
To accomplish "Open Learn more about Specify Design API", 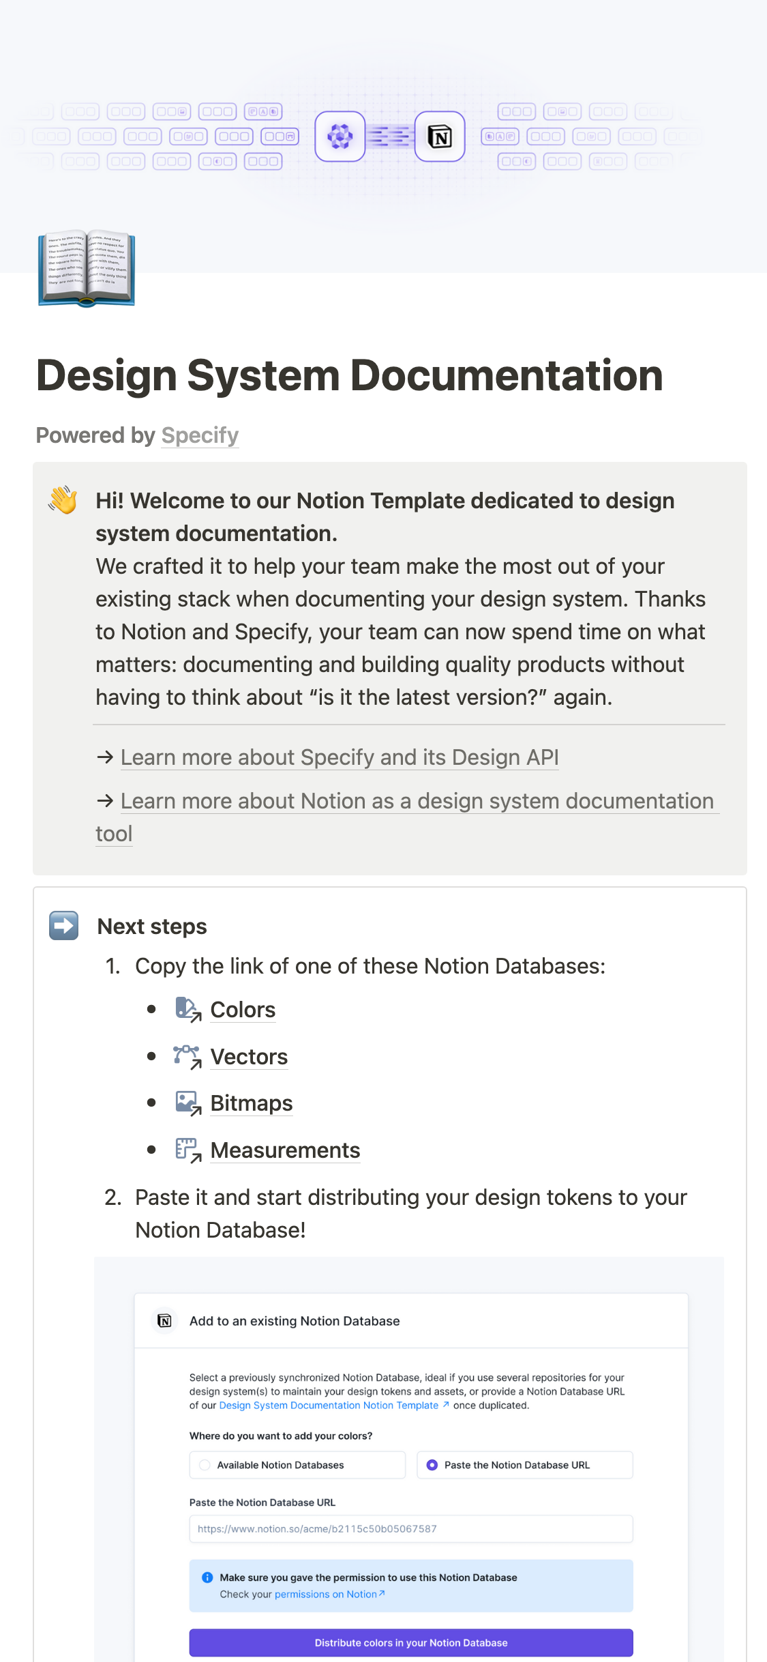I will click(340, 757).
